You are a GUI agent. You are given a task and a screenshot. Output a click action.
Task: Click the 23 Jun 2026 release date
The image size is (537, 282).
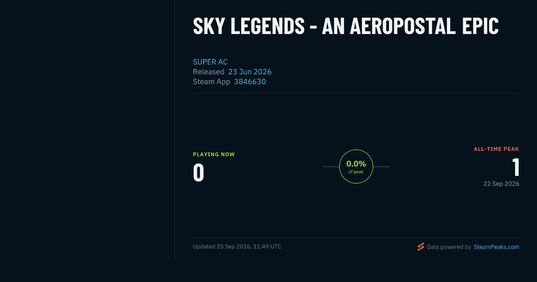click(x=250, y=72)
